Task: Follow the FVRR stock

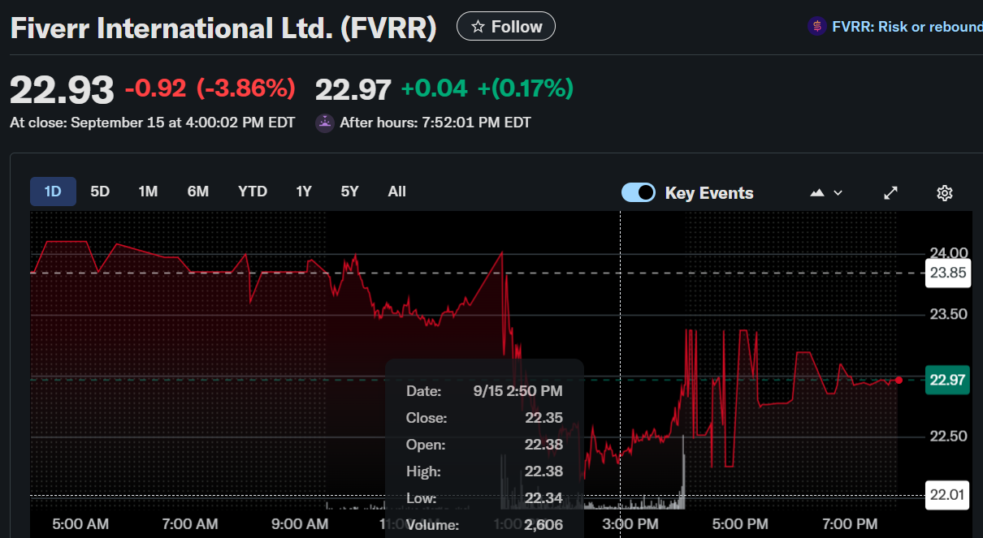Action: click(x=506, y=27)
